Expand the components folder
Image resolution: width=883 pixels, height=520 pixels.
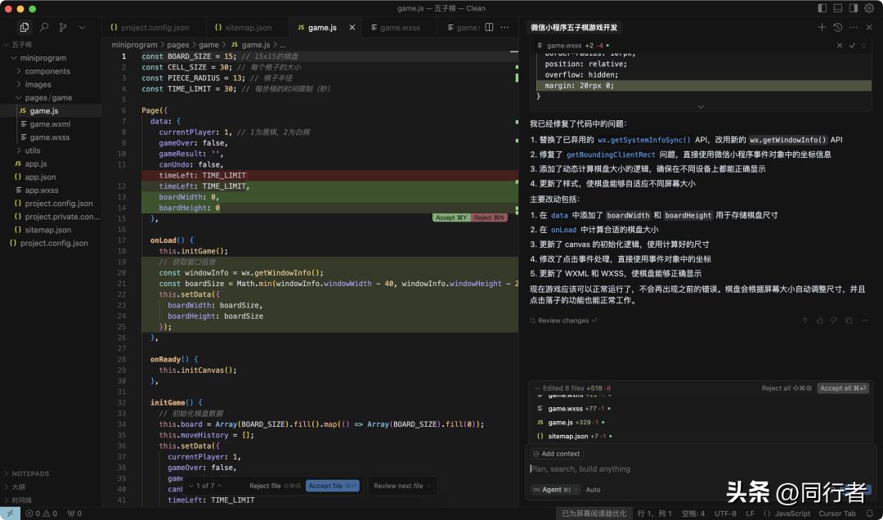tap(47, 71)
